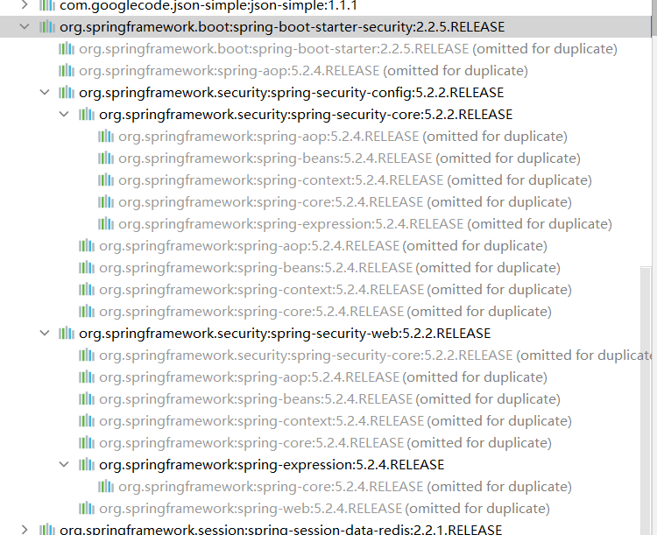Select spring-context text under spring-security-core
Image resolution: width=657 pixels, height=535 pixels.
pos(355,180)
